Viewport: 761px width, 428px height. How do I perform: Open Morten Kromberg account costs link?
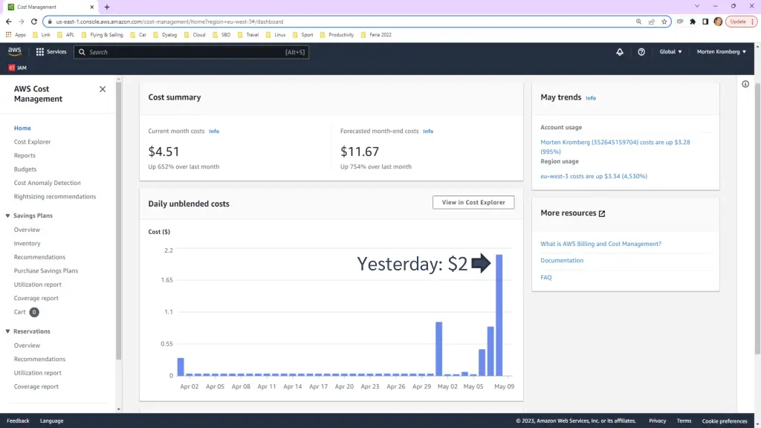[x=615, y=146]
